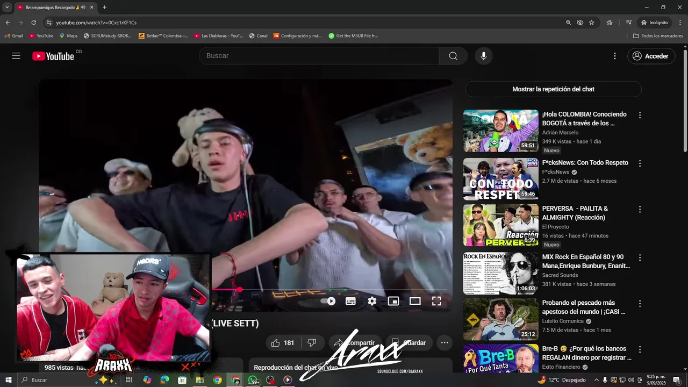Enable theater mode on the player
Screen dimensions: 688x387
point(415,301)
